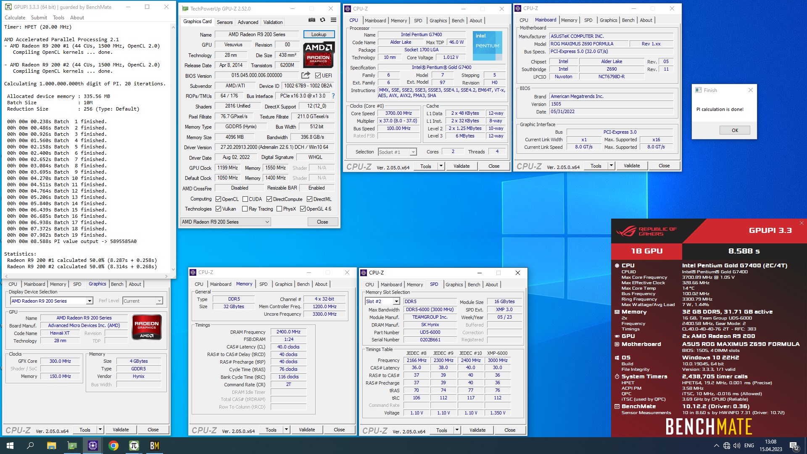Open the Socket #1 selection dropdown
The width and height of the screenshot is (807, 454).
(397, 152)
